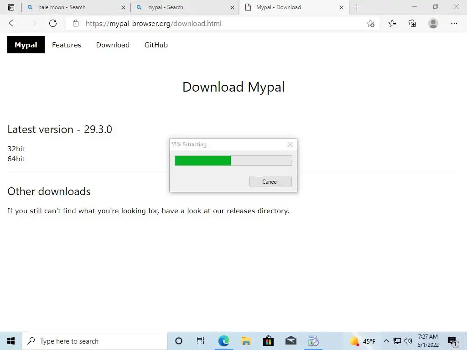467x350 pixels.
Task: Close the mypal - Search tab
Action: coord(232,7)
